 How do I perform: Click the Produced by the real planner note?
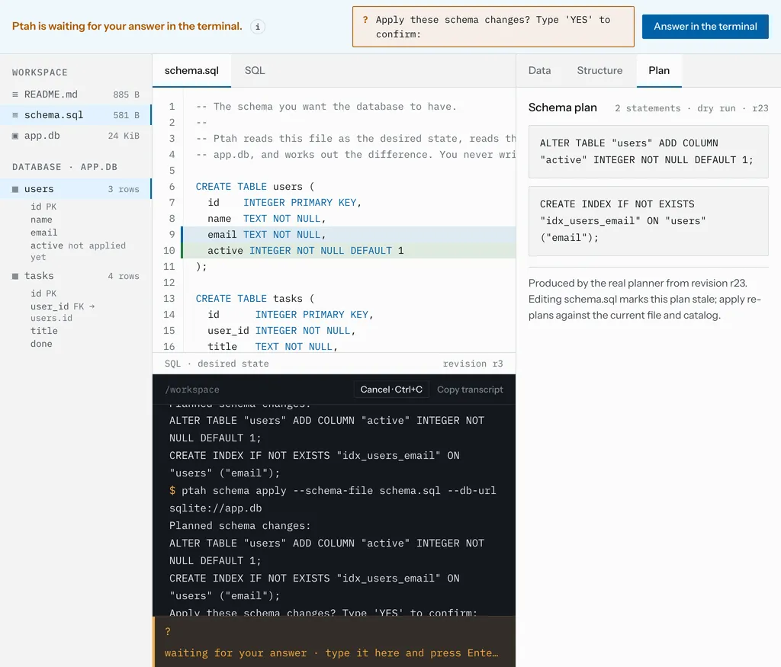coord(644,299)
